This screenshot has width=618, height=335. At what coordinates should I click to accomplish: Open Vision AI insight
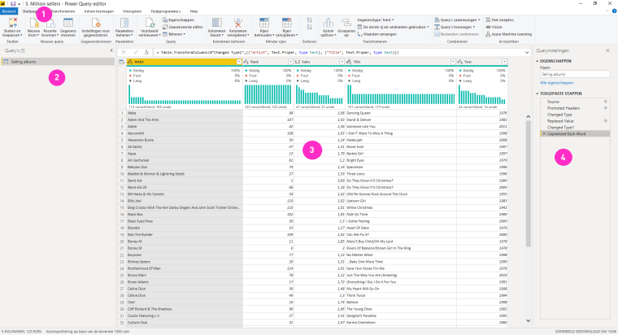[x=494, y=27]
